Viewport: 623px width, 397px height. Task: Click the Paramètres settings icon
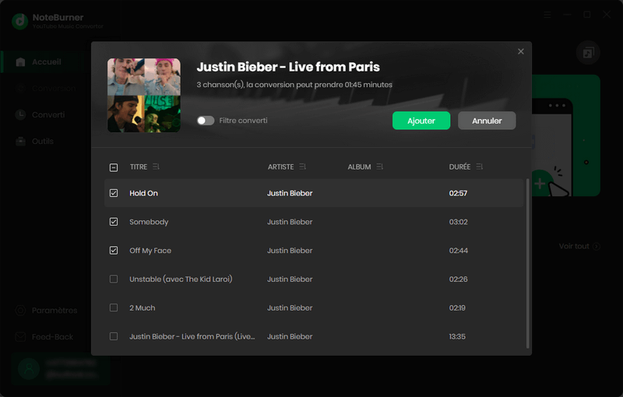[x=20, y=311]
